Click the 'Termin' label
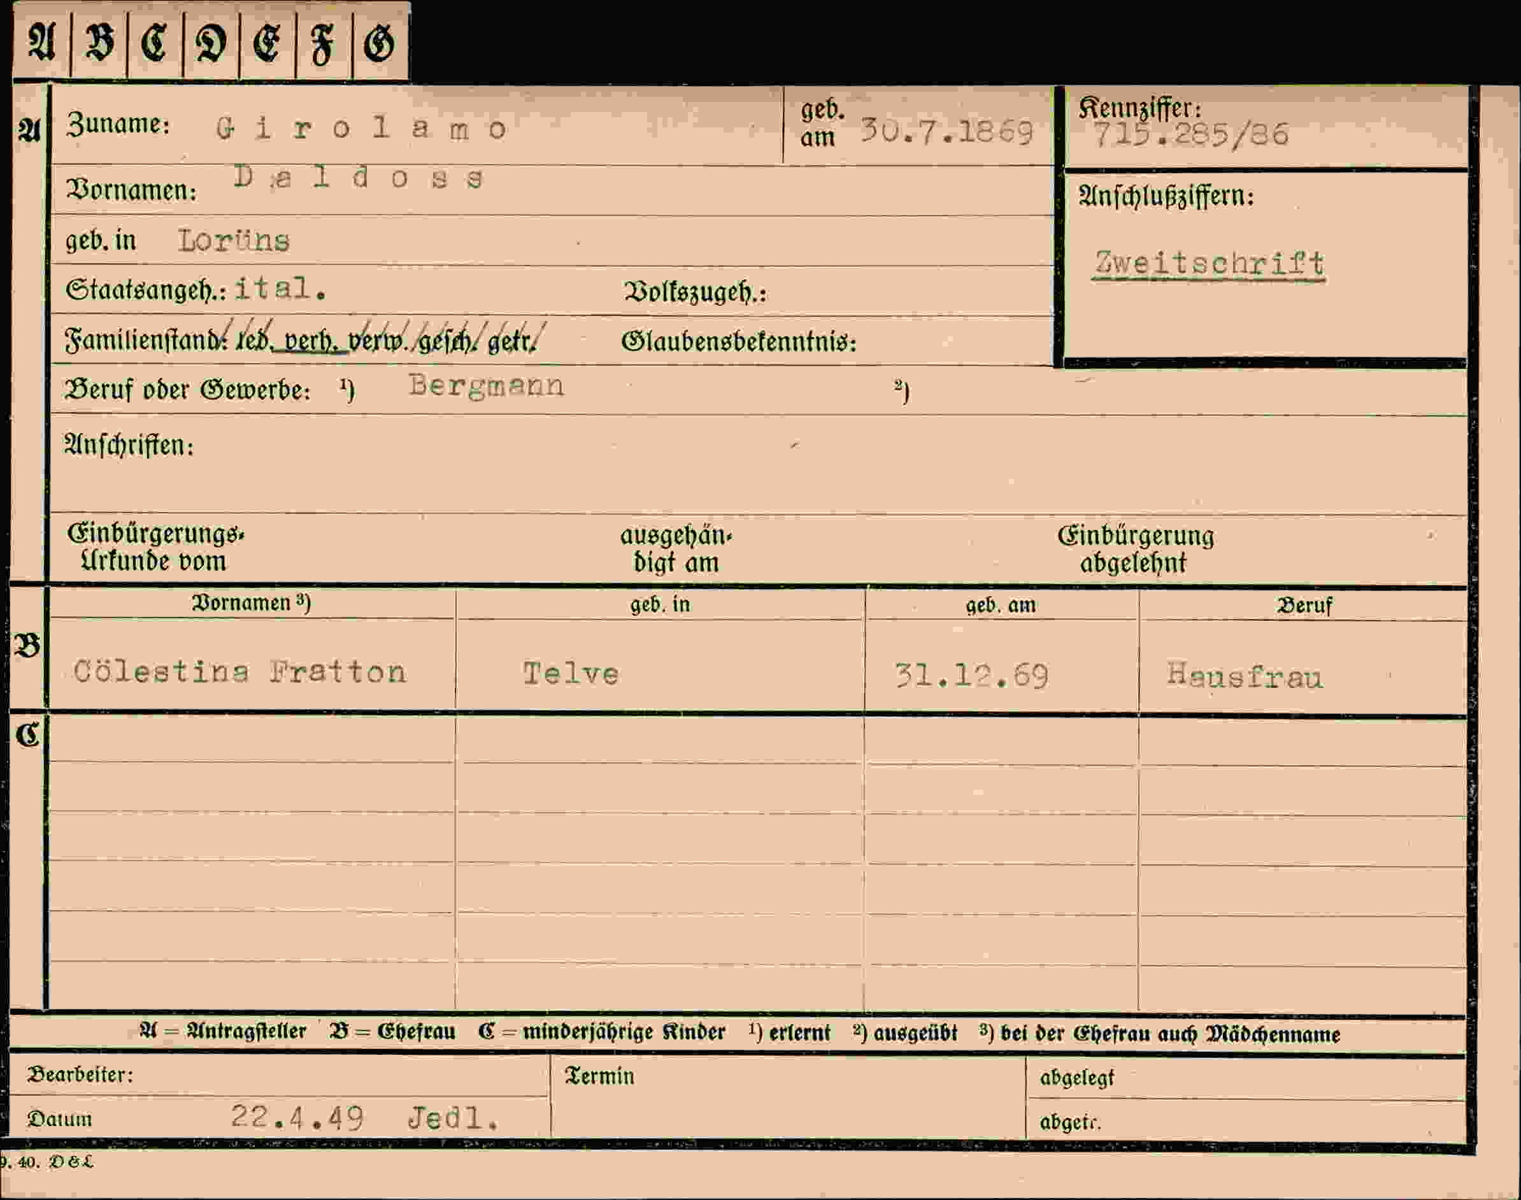The image size is (1521, 1200). tap(600, 1076)
